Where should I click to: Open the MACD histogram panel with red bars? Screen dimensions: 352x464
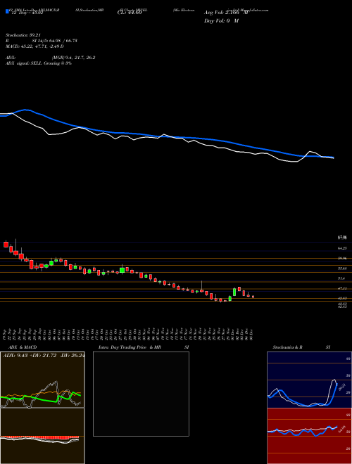tap(42, 436)
